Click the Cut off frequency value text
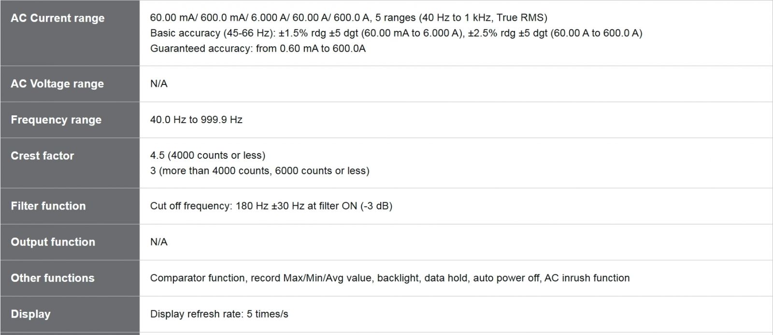Viewport: 773px width, 335px height. [x=271, y=206]
